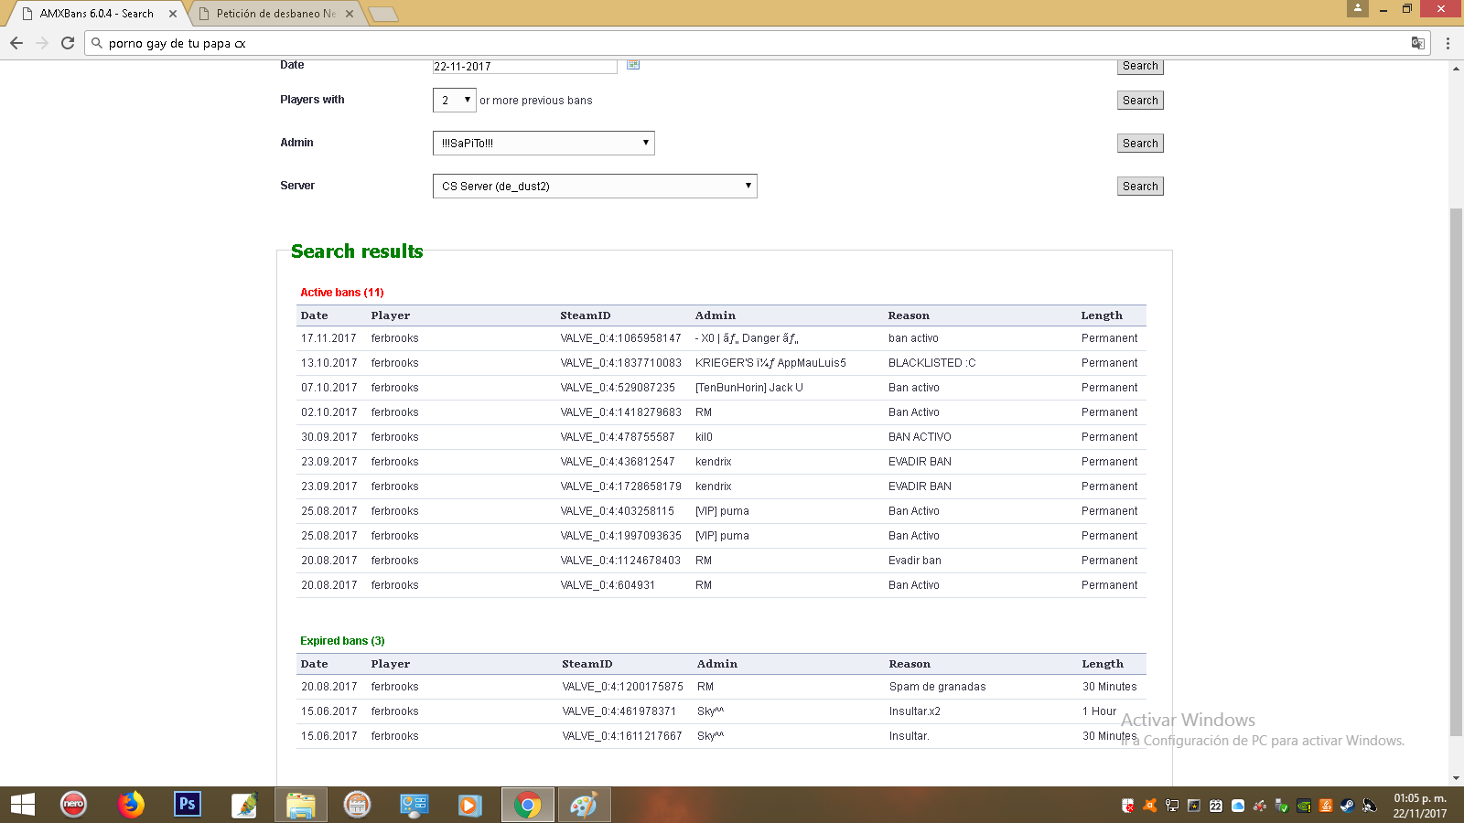Click Evadir ban reason dated 20.08.2017

pos(914,561)
